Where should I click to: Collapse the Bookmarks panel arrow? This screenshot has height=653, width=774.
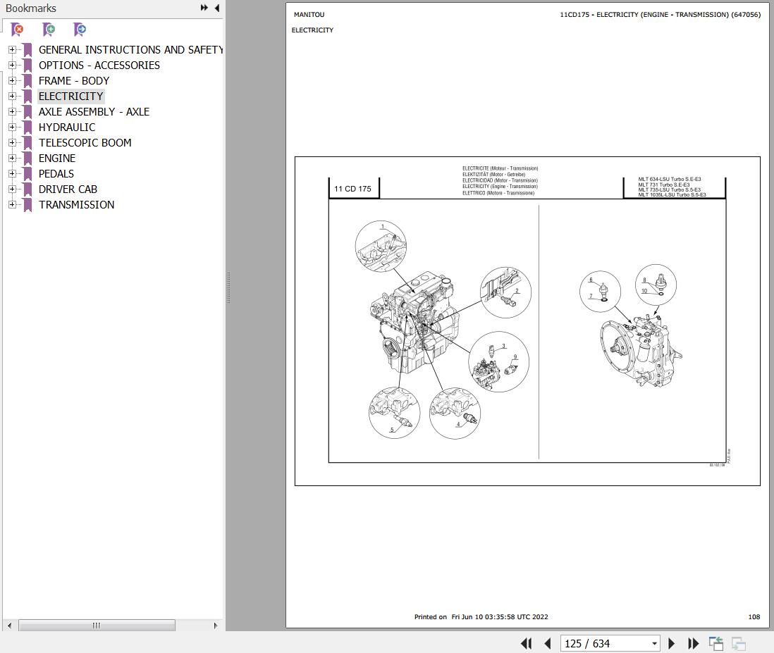tap(216, 8)
